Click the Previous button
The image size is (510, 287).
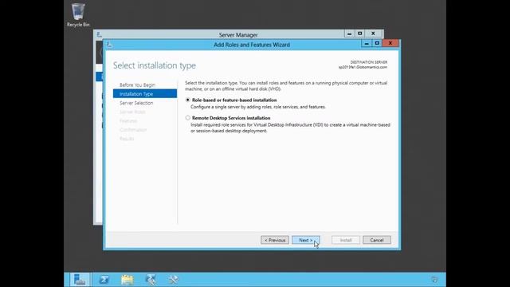[275, 240]
